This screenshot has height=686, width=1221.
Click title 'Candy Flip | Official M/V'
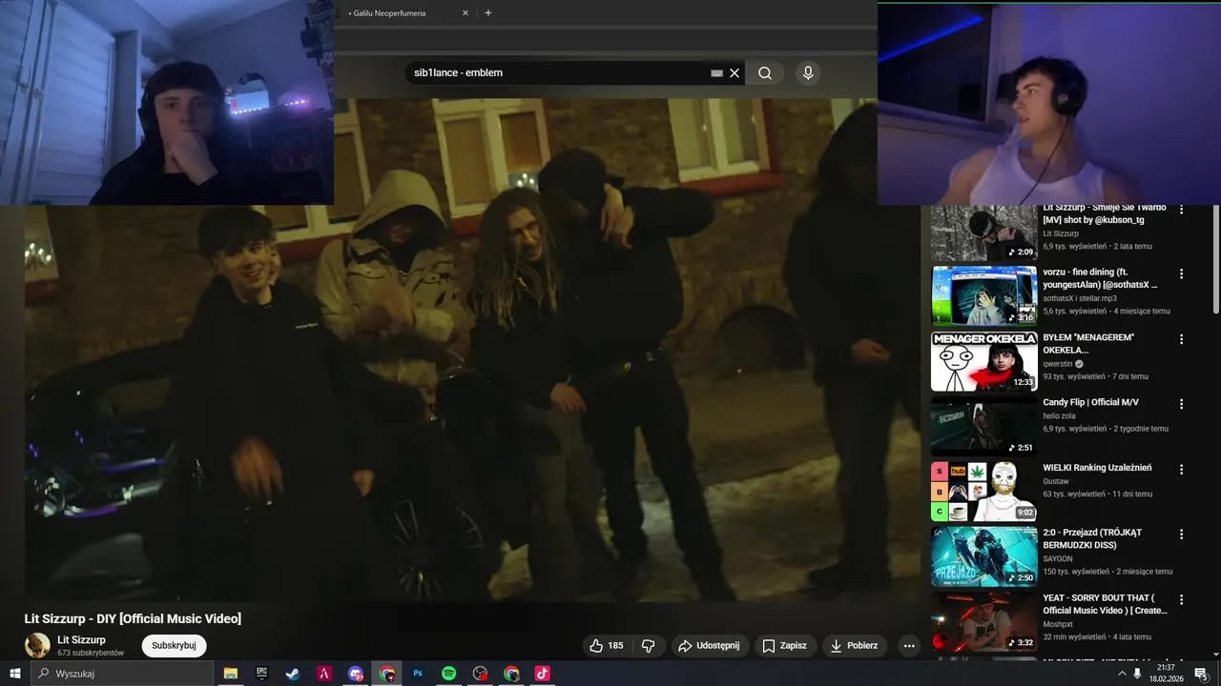click(1090, 403)
